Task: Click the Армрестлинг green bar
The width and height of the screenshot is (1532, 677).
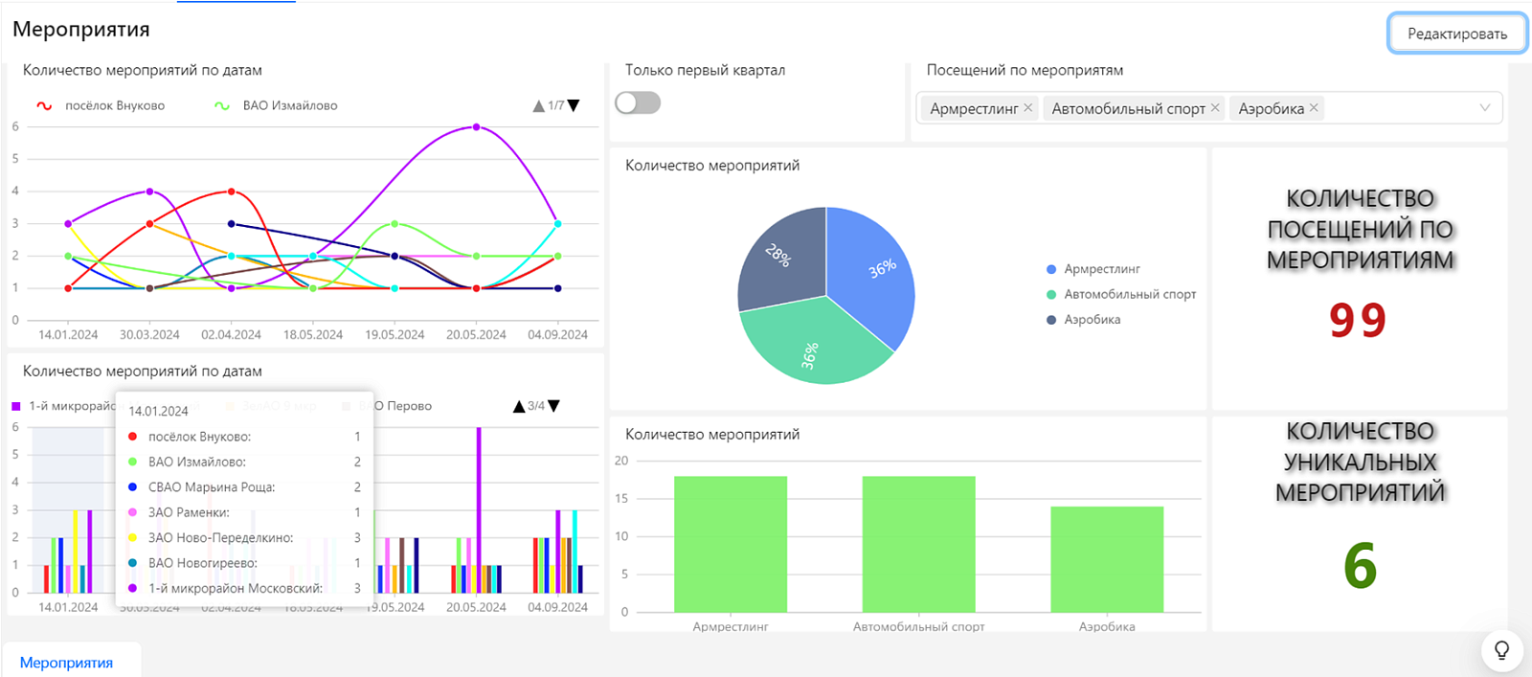Action: click(x=731, y=544)
